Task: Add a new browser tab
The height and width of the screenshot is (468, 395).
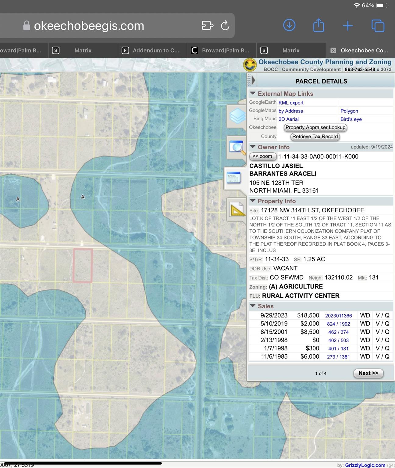Action: coord(347,26)
